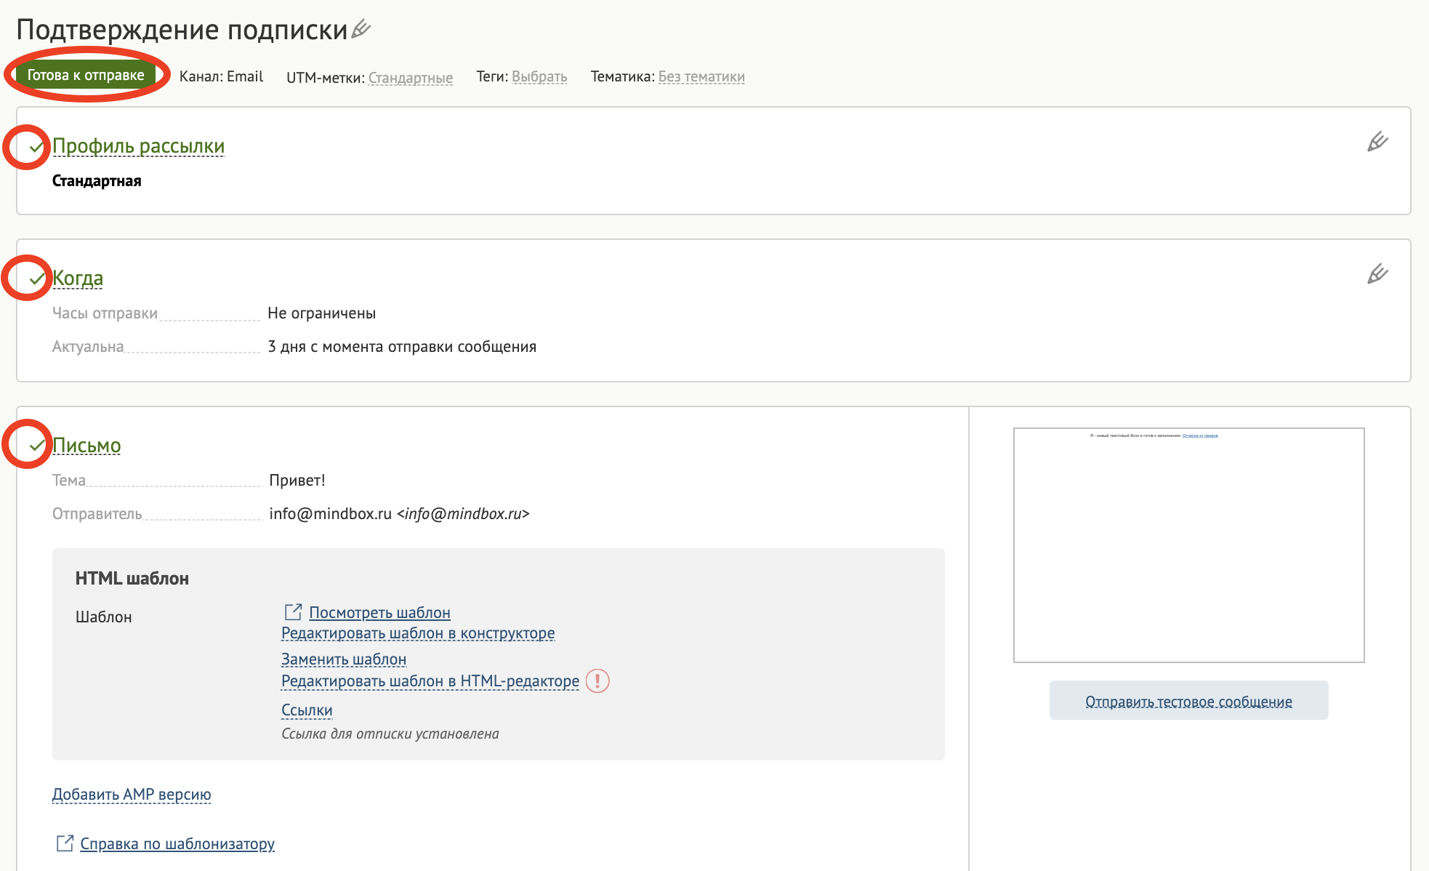Edit the Профиль рассылки section via pencil
Viewport: 1429px width, 871px height.
(1377, 142)
